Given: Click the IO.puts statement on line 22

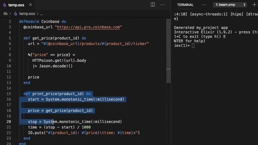Looking at the screenshot, I should point(84,133).
